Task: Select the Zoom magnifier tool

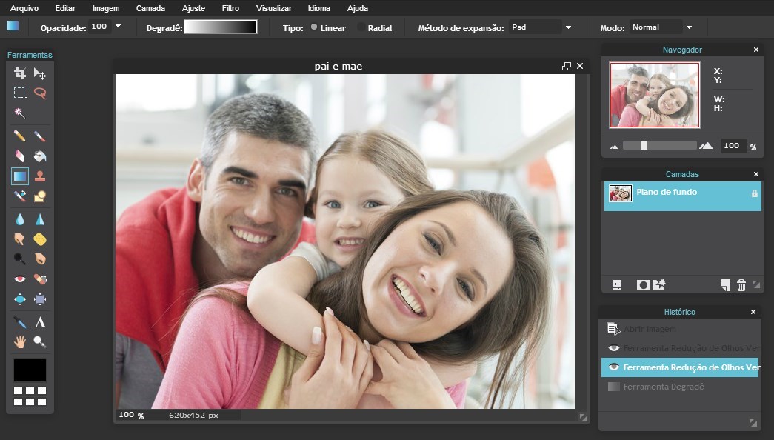Action: click(40, 341)
